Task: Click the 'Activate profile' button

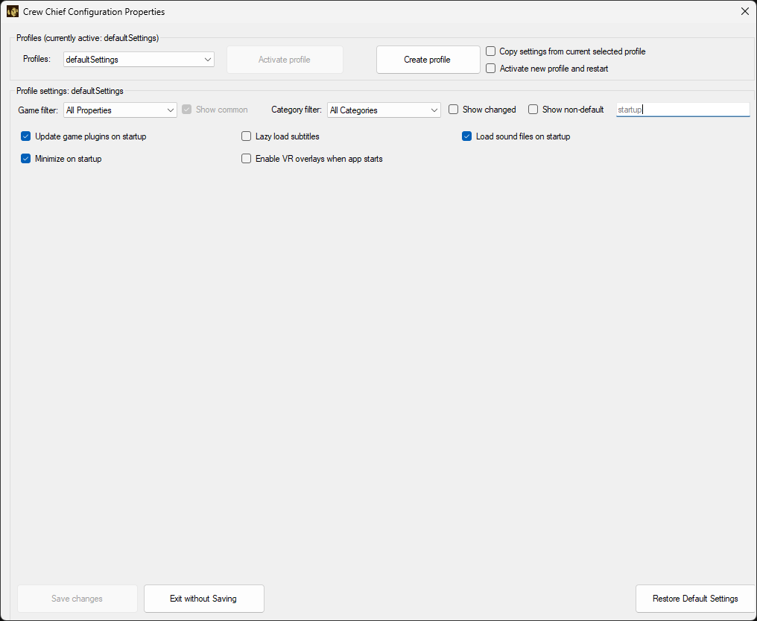Action: click(x=285, y=59)
